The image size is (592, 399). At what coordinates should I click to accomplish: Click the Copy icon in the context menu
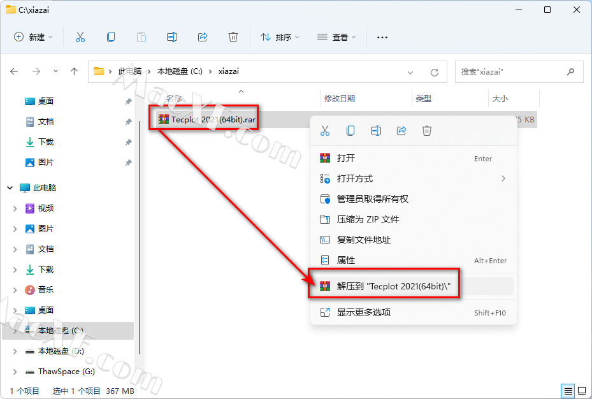click(x=350, y=131)
